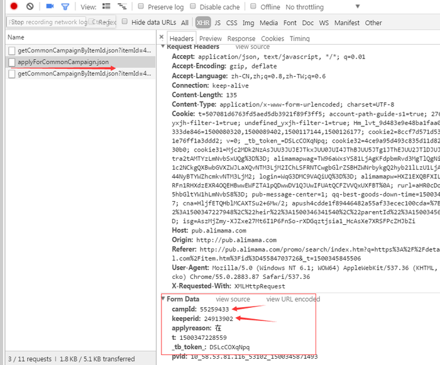Viewport: 440px width, 365px height.
Task: Focus the Filter text input
Action: tap(47, 22)
